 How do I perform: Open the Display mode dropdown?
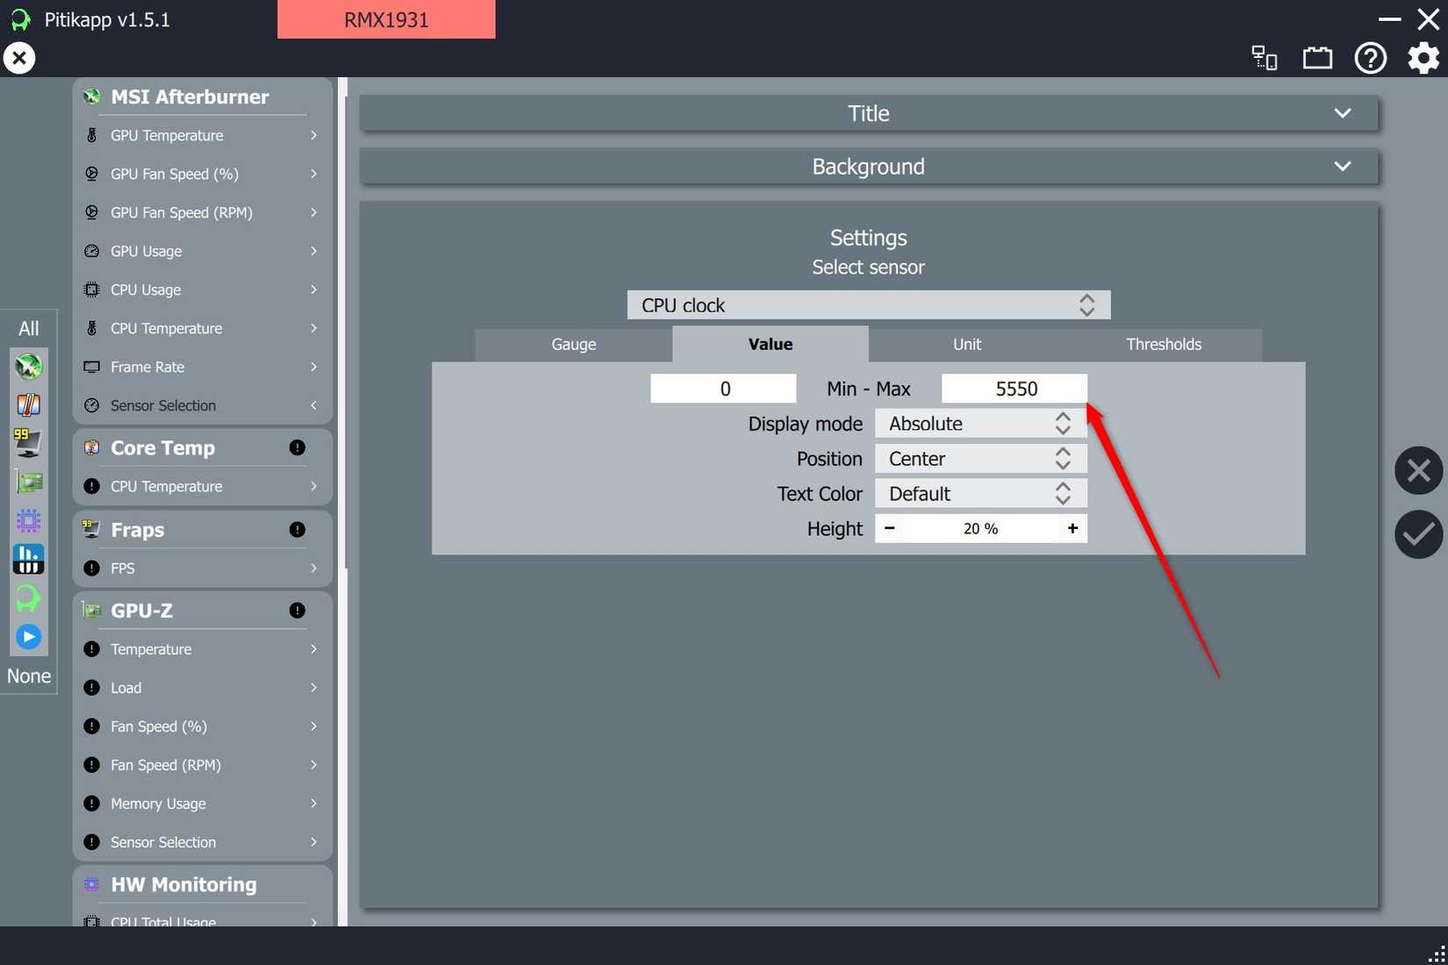(x=980, y=424)
